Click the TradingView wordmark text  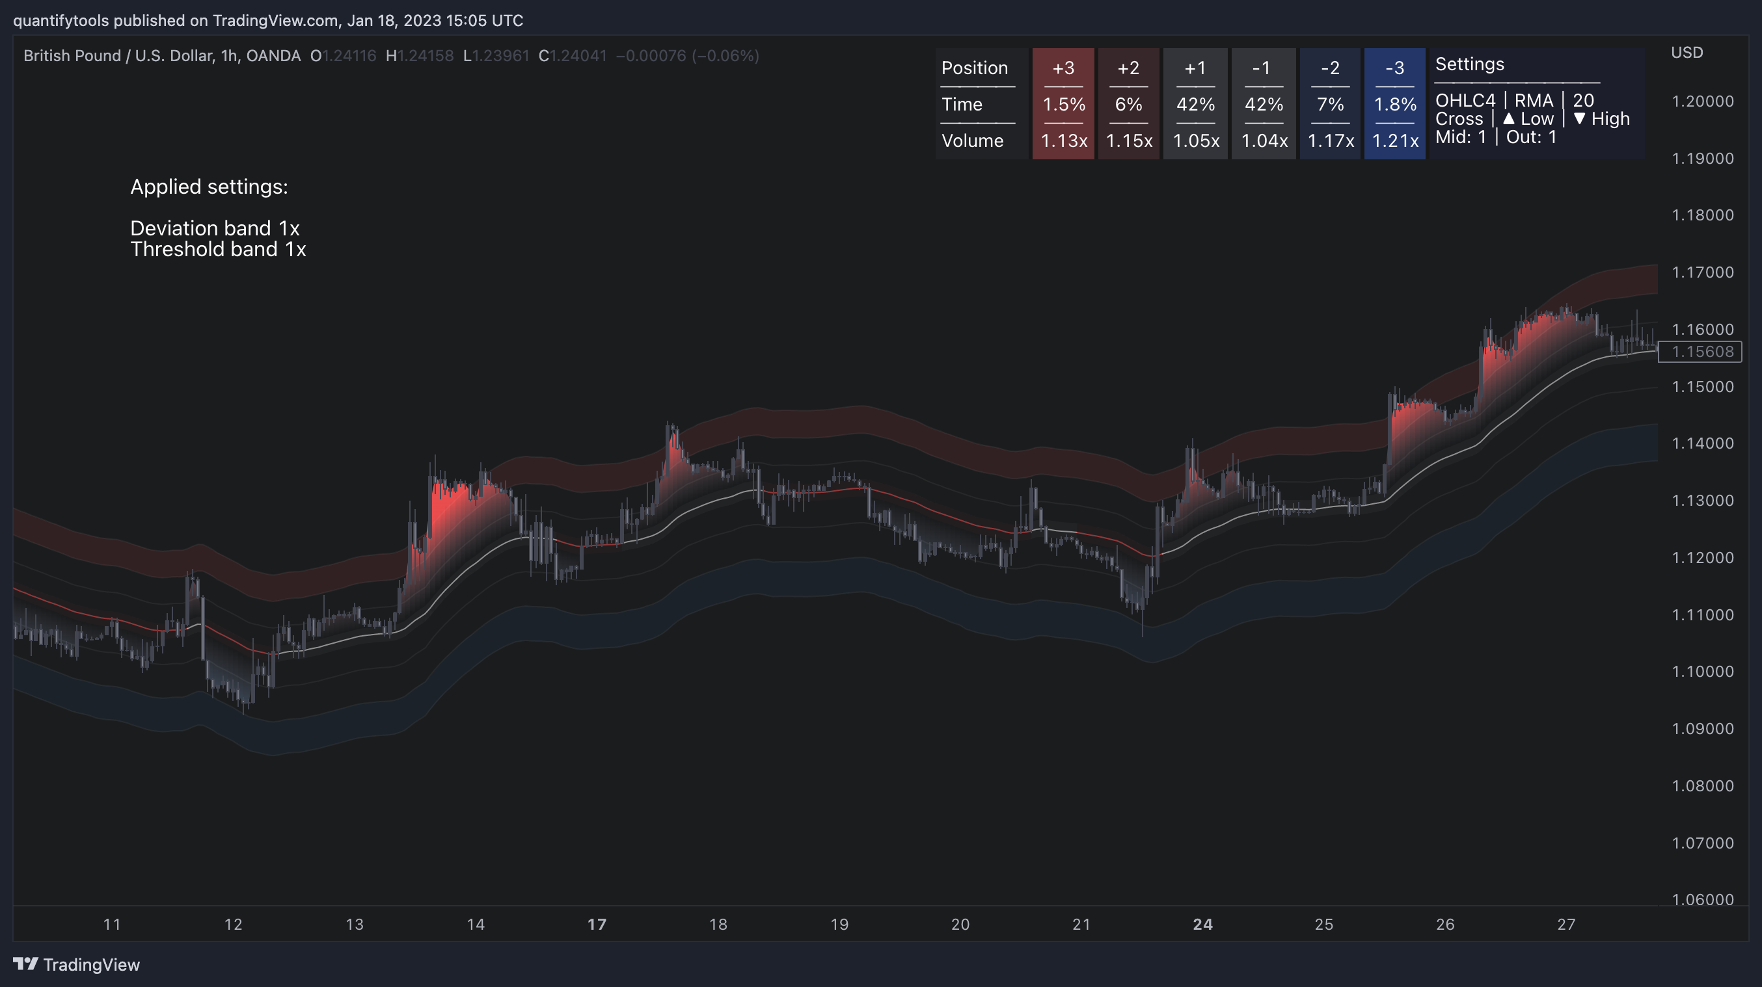pyautogui.click(x=92, y=964)
